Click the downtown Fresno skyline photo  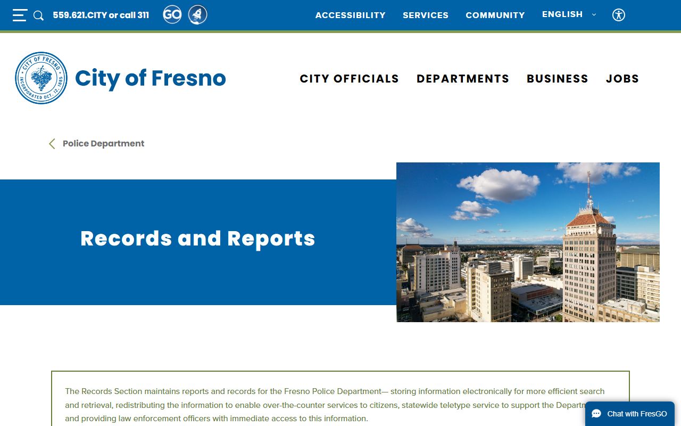pyautogui.click(x=528, y=242)
